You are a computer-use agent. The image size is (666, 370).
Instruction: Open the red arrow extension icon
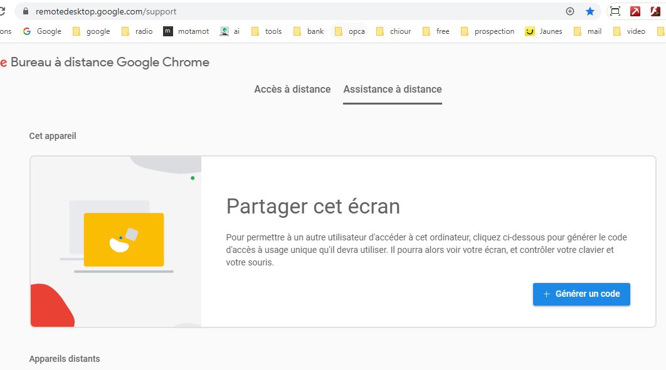pyautogui.click(x=635, y=11)
